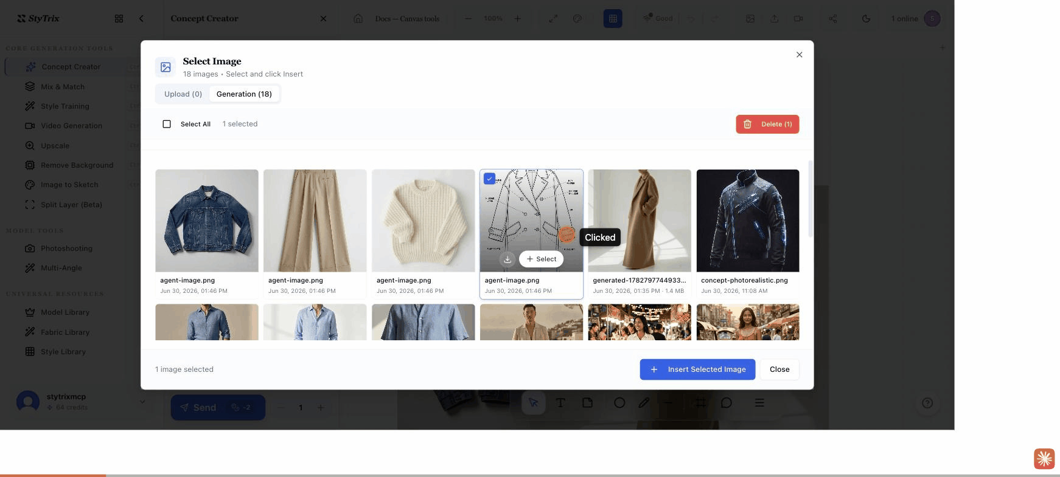This screenshot has width=1060, height=477.
Task: Open Video Generation tool
Action: (71, 126)
